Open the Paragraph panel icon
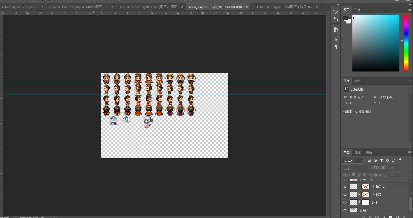The width and height of the screenshot is (413, 218). point(336,47)
